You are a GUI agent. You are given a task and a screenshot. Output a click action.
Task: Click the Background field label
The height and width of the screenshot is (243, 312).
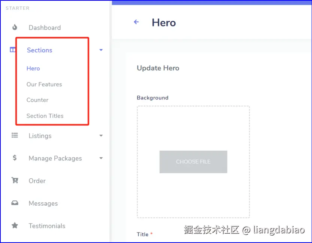pos(152,98)
